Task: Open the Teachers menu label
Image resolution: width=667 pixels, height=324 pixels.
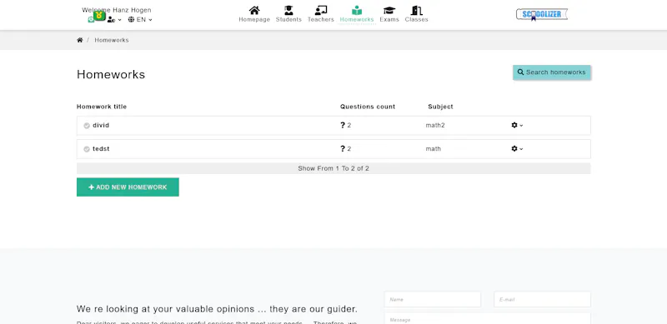Action: [x=321, y=19]
